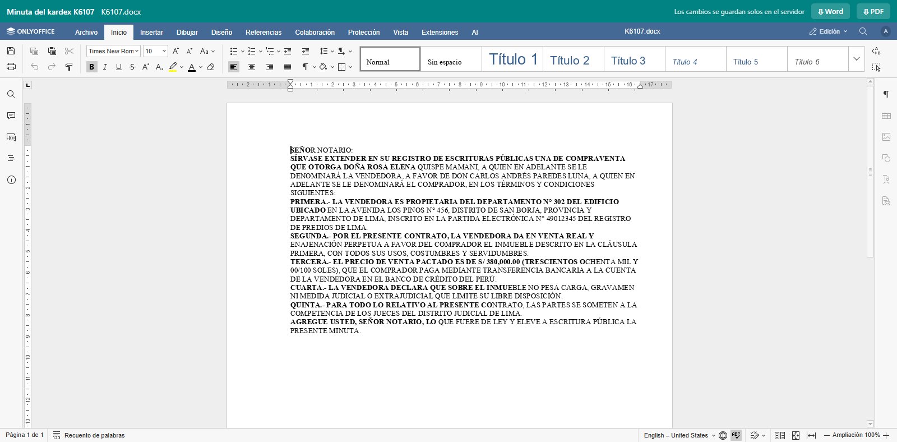Open the Headings navigation panel icon
Viewport: 897px width, 442px height.
point(11,159)
